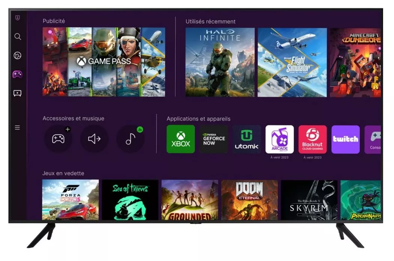Open the music note player icon
Viewport: 394px width, 261px height.
point(130,139)
